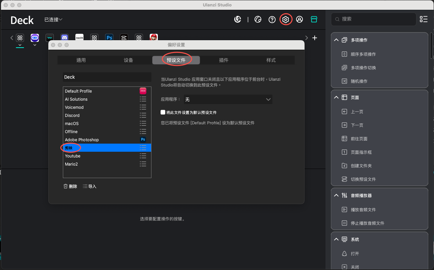Switch to the 通用 tab
The image size is (434, 270).
click(81, 60)
